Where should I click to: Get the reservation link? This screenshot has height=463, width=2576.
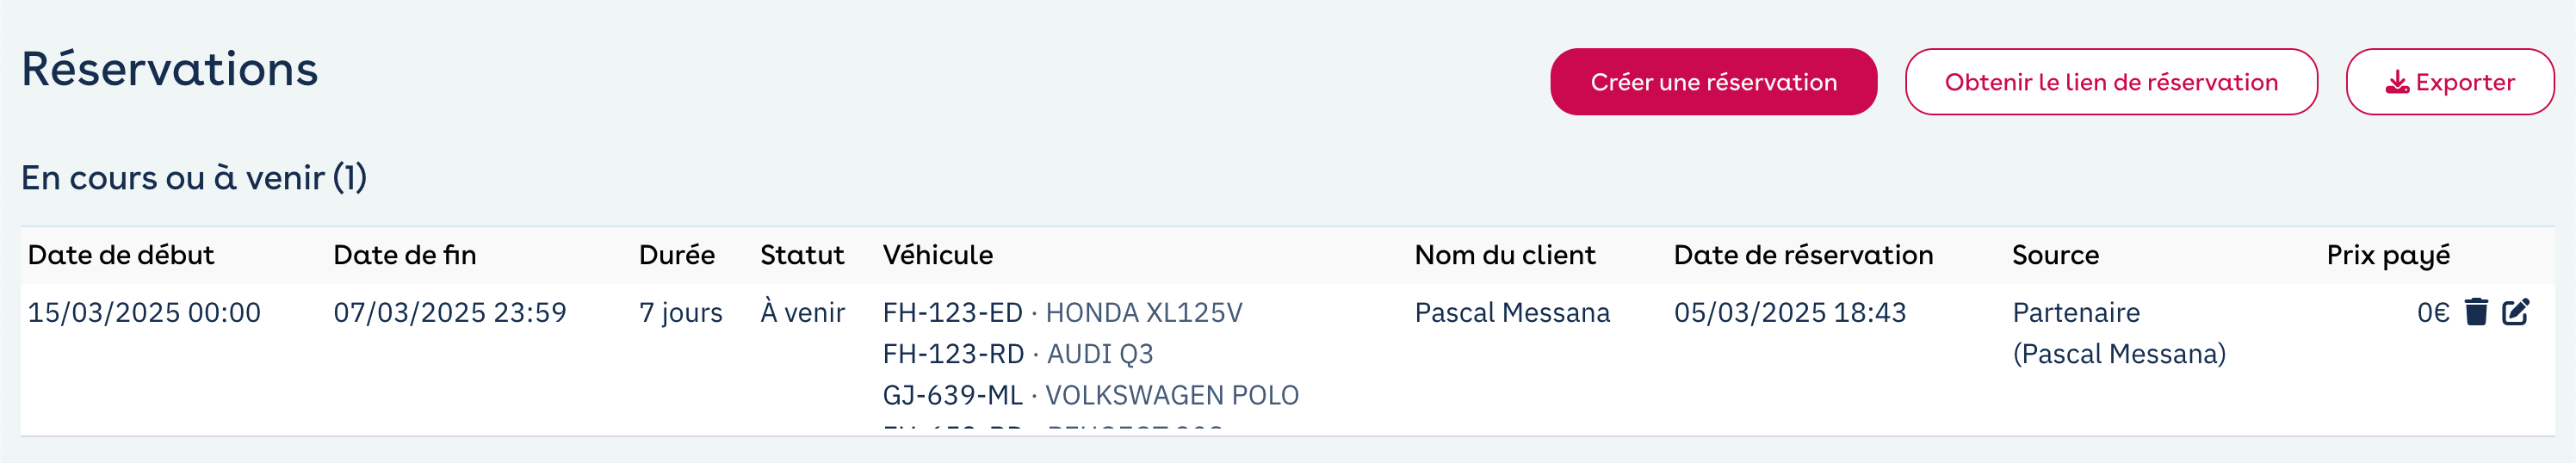coord(2111,82)
